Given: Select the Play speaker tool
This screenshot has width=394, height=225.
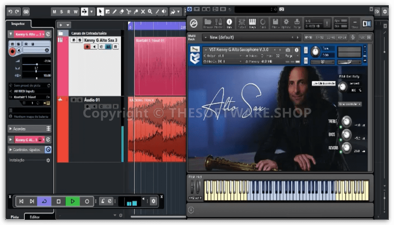Looking at the screenshot, I should 164,11.
